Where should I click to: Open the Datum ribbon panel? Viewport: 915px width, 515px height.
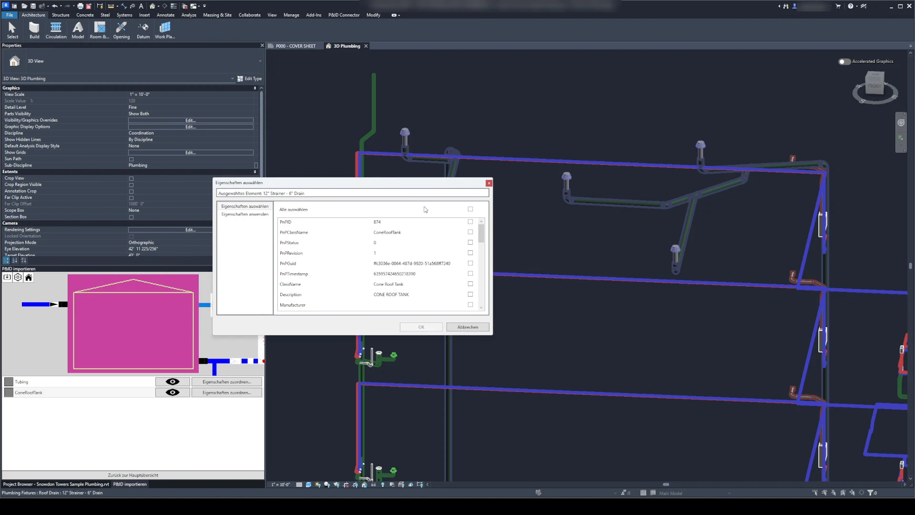143,31
